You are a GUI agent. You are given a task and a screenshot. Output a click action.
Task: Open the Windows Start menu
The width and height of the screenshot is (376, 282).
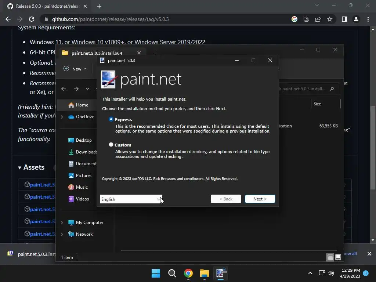click(x=156, y=273)
